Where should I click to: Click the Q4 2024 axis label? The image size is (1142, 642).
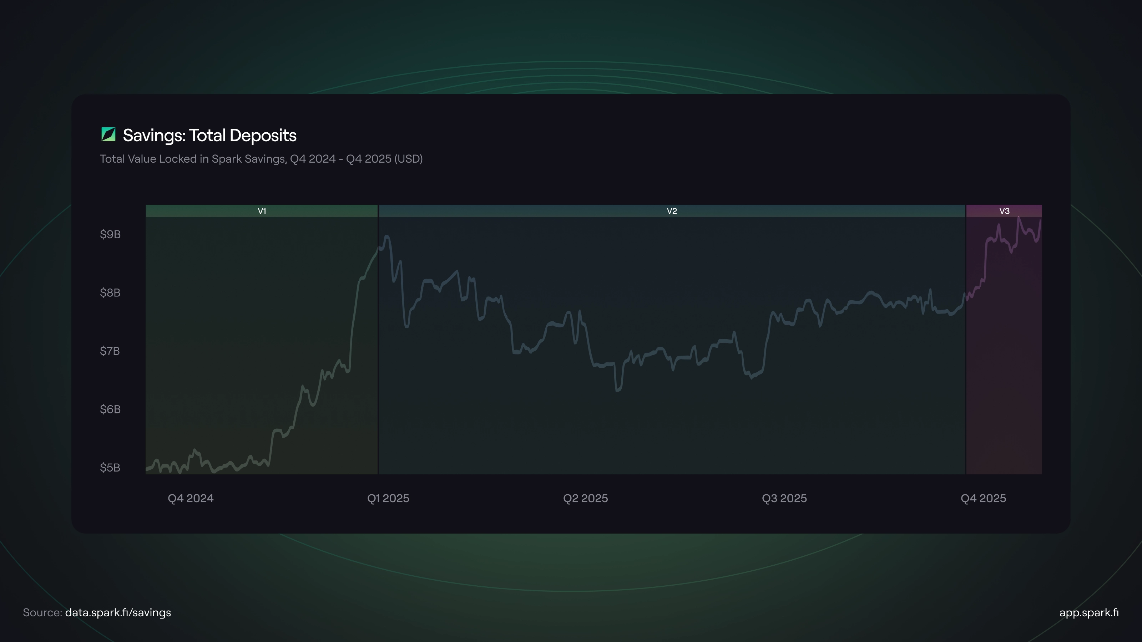(191, 499)
